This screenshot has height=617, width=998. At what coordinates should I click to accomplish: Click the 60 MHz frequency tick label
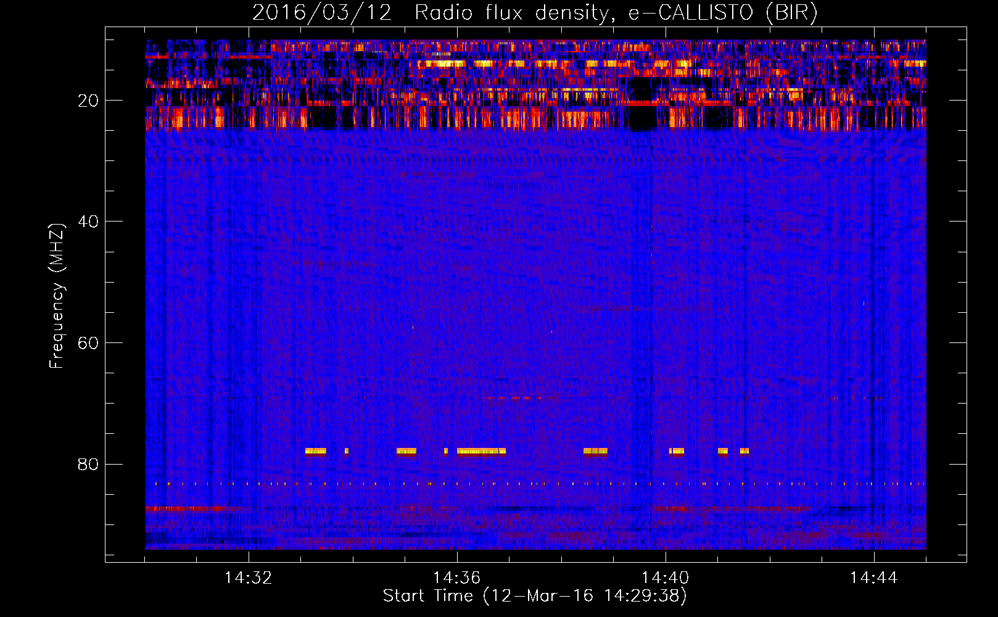pos(88,343)
